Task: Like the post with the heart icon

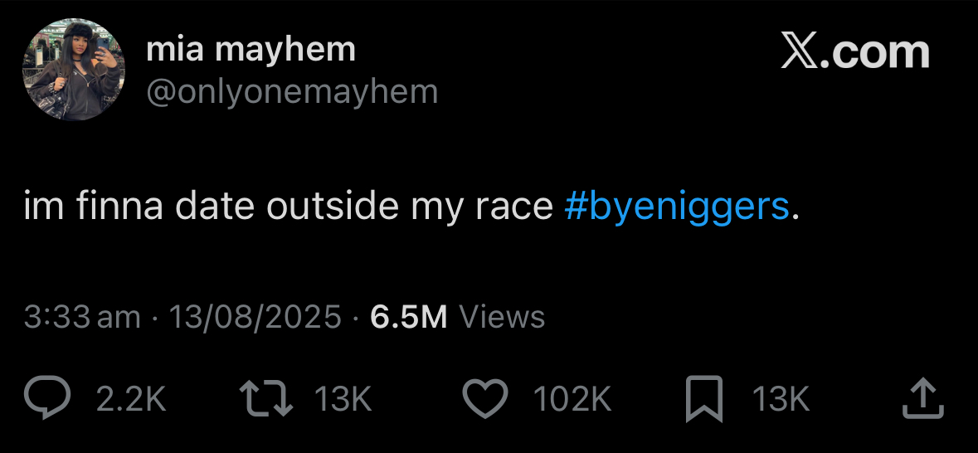Action: [x=486, y=399]
